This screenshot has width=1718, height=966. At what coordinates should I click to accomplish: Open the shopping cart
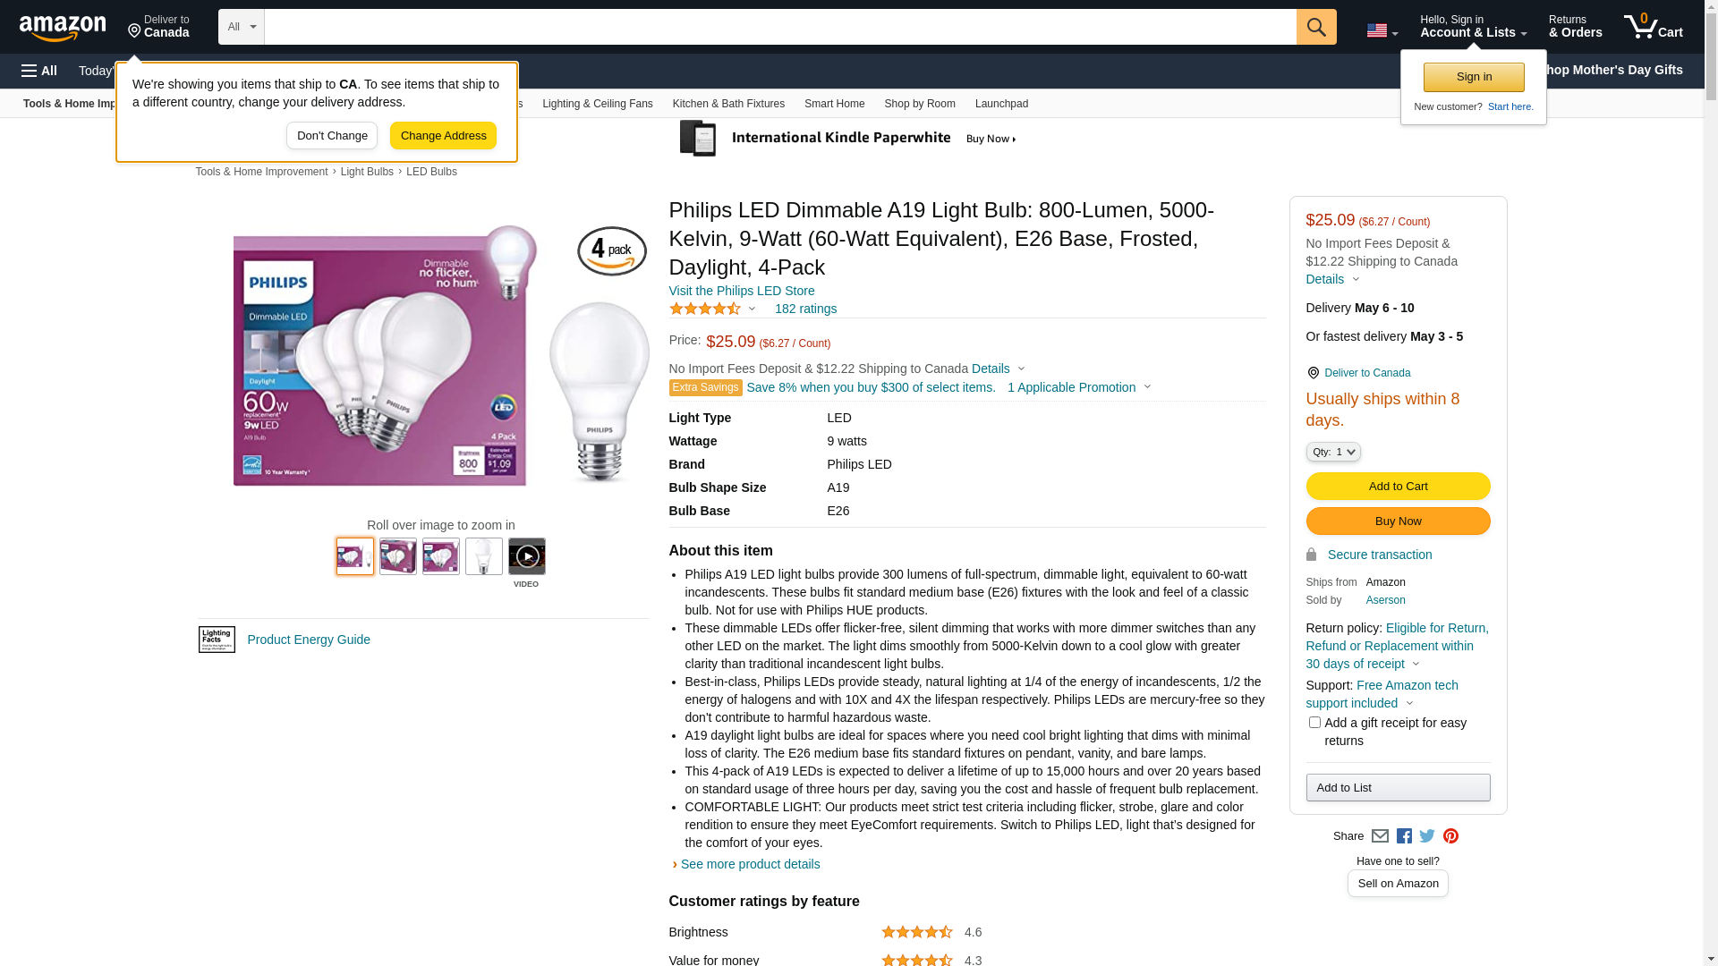pos(1653,27)
